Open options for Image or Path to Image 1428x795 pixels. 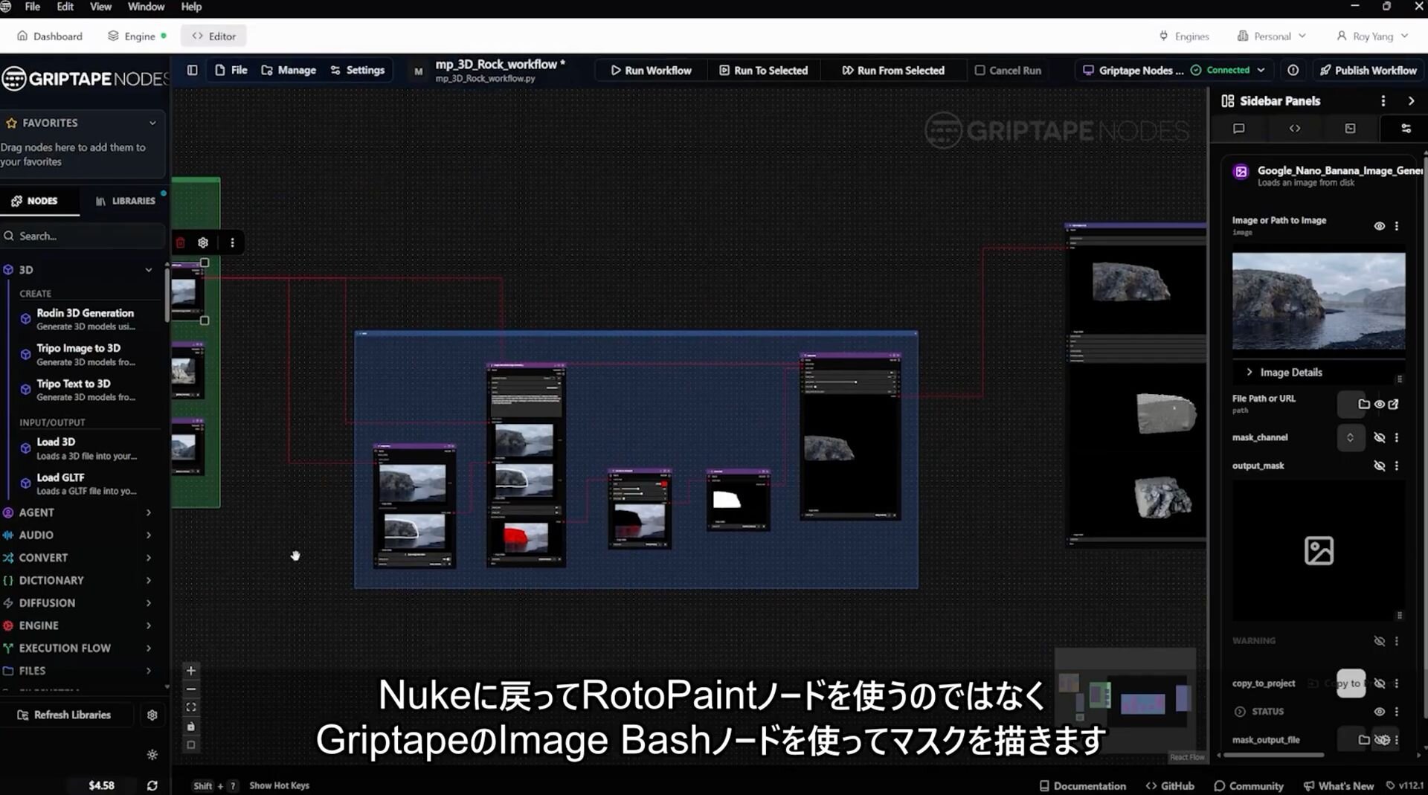1397,226
